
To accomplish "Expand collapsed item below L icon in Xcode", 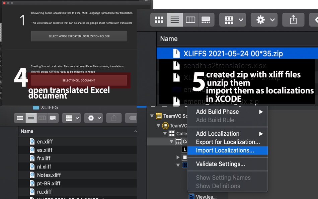I will (x=178, y=157).
